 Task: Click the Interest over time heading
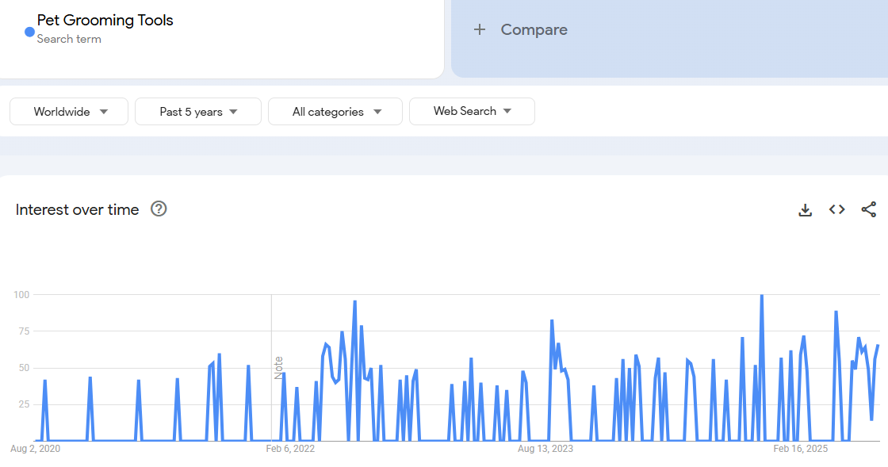point(78,210)
